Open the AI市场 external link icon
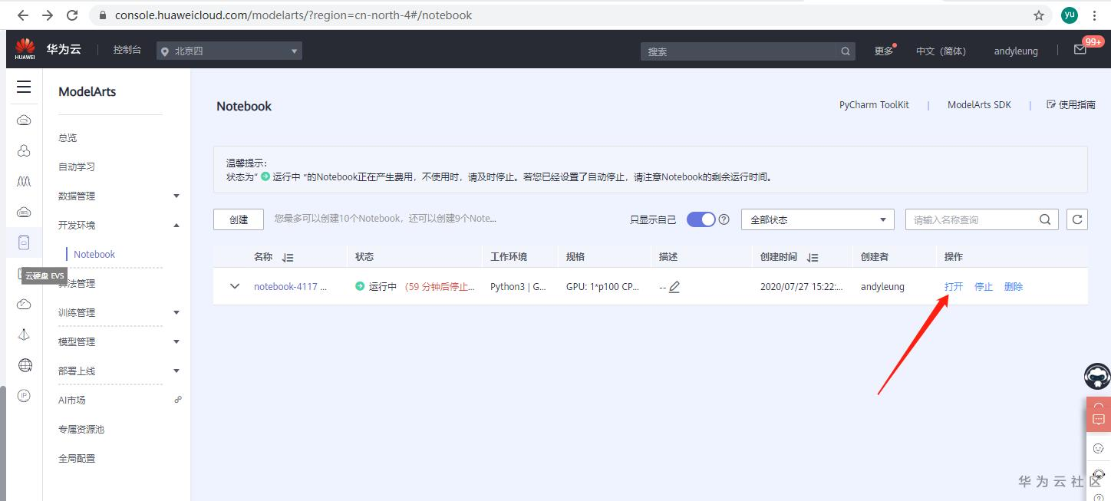1111x501 pixels. (x=178, y=400)
